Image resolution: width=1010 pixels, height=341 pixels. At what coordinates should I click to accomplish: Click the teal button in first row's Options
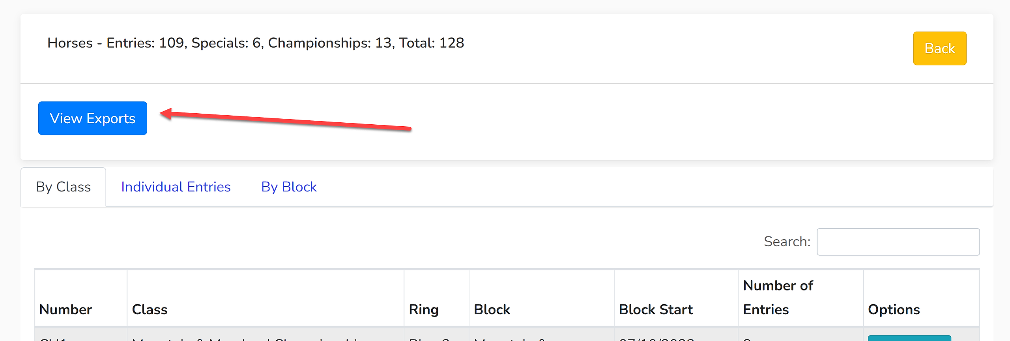pos(909,338)
